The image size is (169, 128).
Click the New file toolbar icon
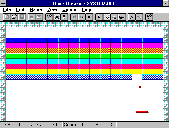click(7, 17)
